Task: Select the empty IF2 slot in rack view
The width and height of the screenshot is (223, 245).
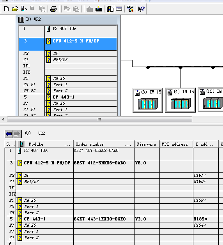Action: tap(68, 72)
